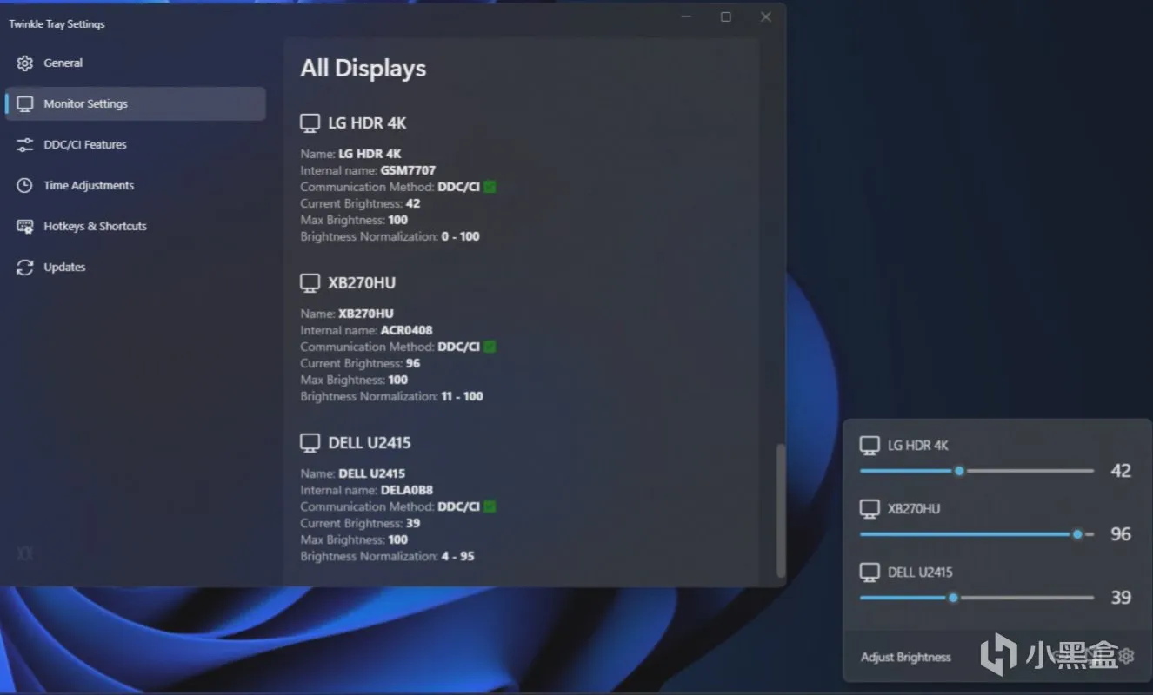Screen dimensions: 1153x695
Task: Click green DDC/CI check for LG HDR 4K
Action: pos(490,187)
